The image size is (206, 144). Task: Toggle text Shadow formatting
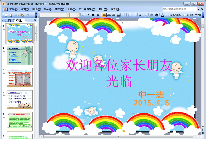click(x=98, y=15)
